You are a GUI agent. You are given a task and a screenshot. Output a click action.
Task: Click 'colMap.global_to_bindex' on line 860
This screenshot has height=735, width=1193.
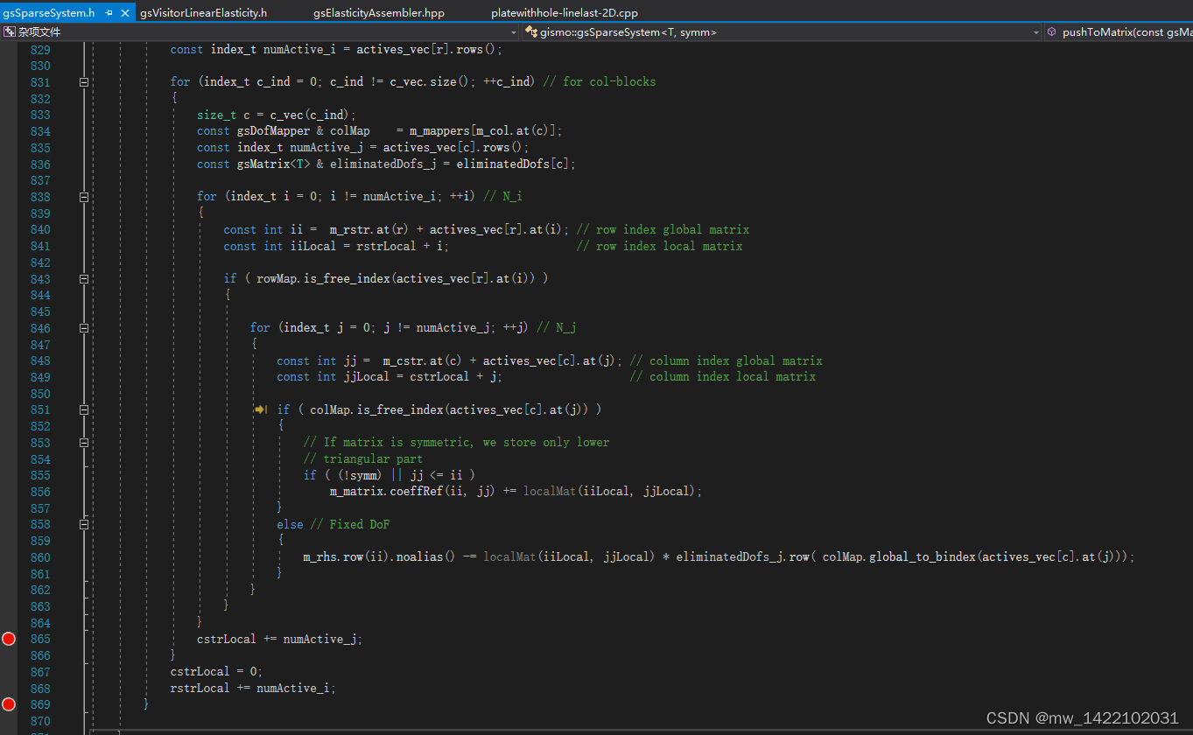point(900,557)
